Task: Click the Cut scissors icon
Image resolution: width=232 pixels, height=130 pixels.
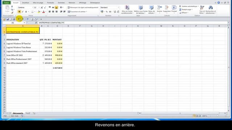Action: pos(12,6)
